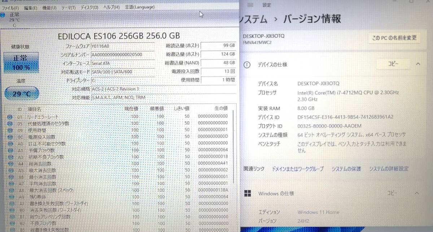Open the Settings hamburger navigation menu
Viewport: 433px width, 232px height.
point(251,5)
